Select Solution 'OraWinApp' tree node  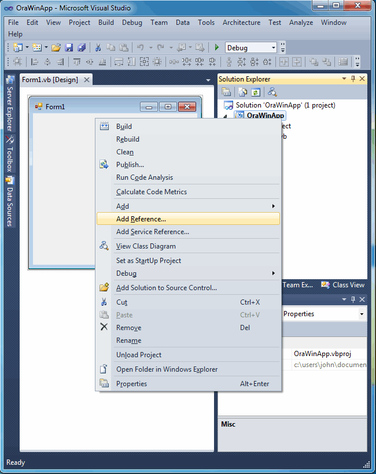286,105
